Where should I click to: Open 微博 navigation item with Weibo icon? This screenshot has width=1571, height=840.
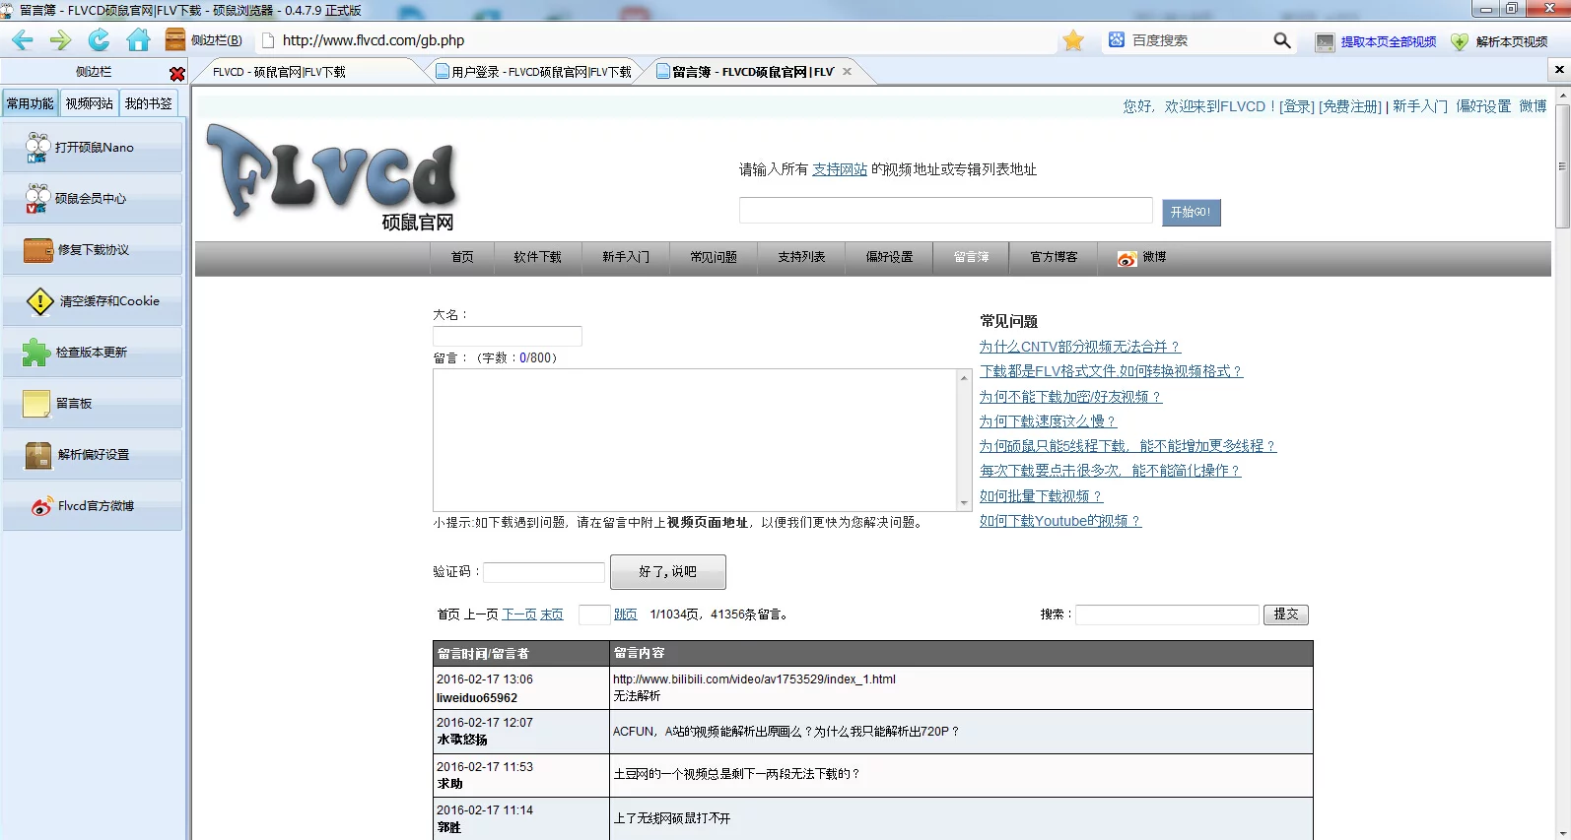coord(1142,258)
